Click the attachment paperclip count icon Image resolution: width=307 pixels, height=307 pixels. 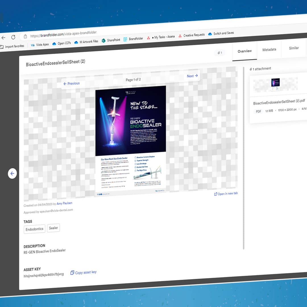coord(220,53)
